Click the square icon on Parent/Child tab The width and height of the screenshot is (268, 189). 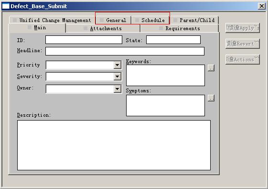pyautogui.click(x=175, y=20)
